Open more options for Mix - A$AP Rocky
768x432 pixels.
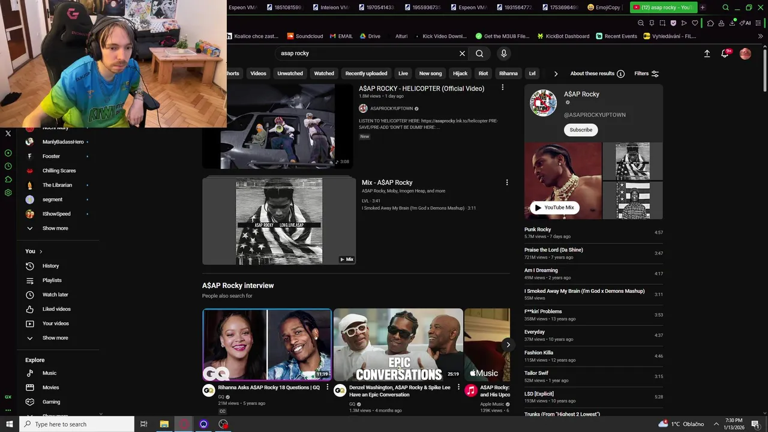[506, 182]
